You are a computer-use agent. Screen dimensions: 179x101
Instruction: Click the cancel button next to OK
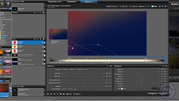[x=163, y=94]
